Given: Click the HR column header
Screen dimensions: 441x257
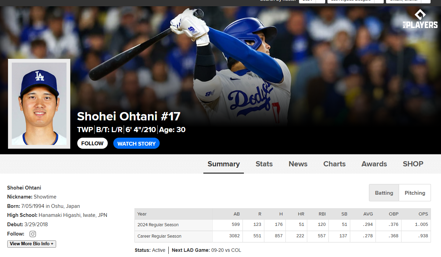Looking at the screenshot, I should coord(301,214).
